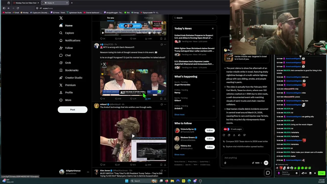Click Show more under Who to follow

[x=179, y=155]
